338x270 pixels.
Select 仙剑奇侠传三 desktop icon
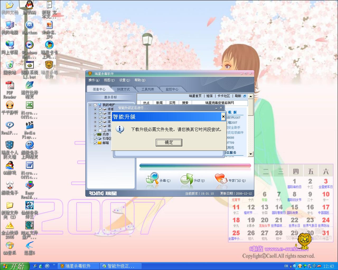[29, 210]
